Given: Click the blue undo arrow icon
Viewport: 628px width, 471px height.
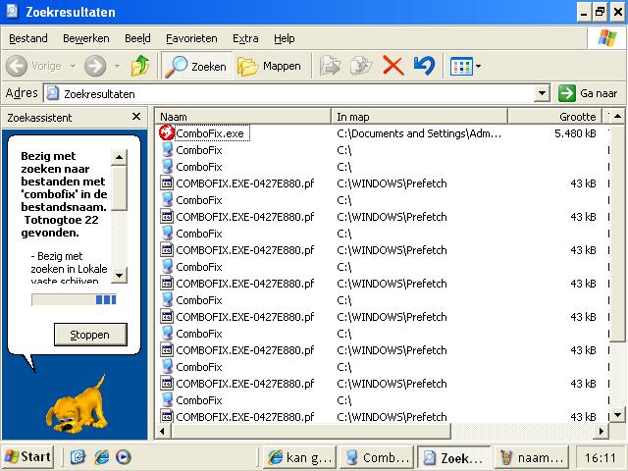Looking at the screenshot, I should [x=424, y=66].
